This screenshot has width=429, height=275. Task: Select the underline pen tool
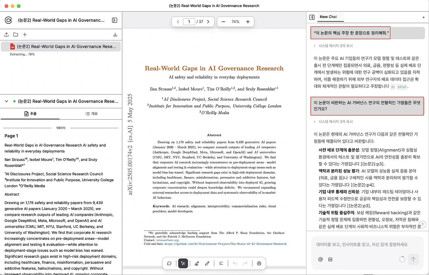[197, 264]
